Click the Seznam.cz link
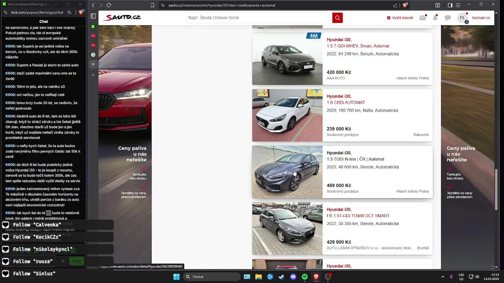This screenshot has height=283, width=504. pos(481,18)
